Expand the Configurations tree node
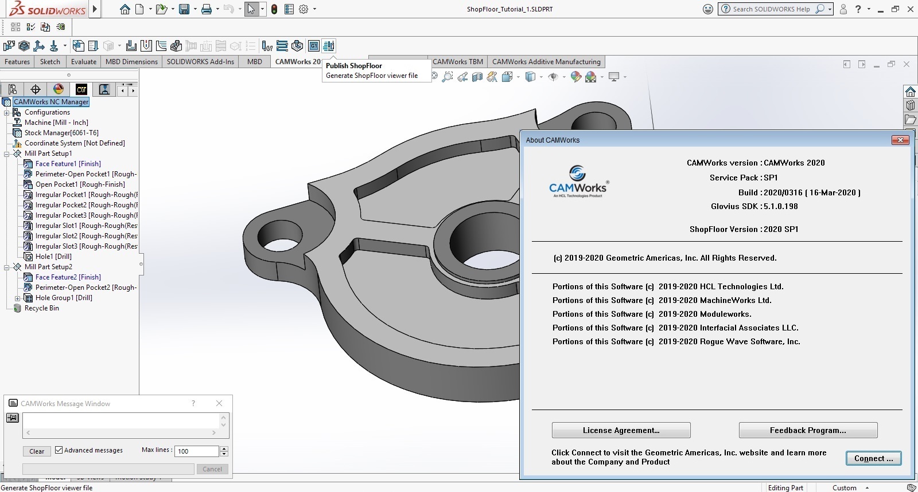The width and height of the screenshot is (918, 492). [x=7, y=113]
